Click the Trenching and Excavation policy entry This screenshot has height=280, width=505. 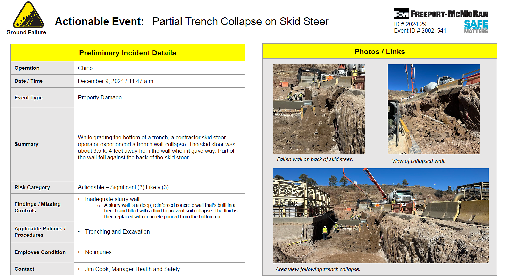(117, 231)
